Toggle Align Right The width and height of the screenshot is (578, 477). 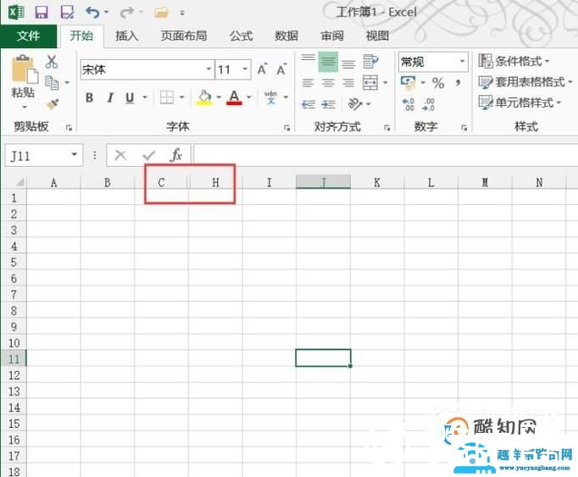pos(348,83)
